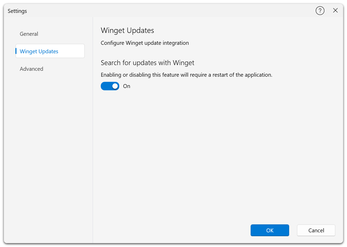Viewport: 347px width, 247px height.
Task: Click the 'Winget Updates' page heading
Action: [127, 30]
